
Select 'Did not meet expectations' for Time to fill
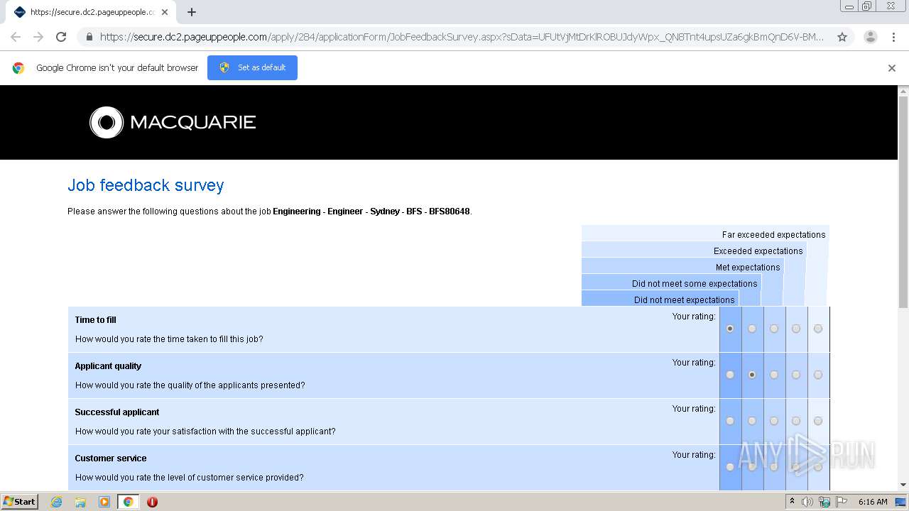(730, 329)
